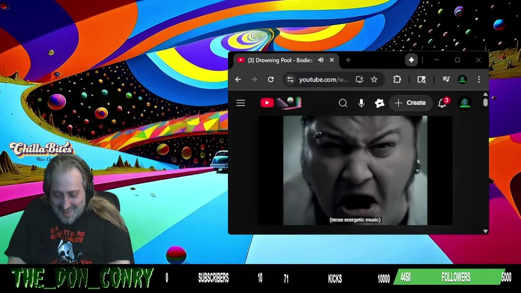Viewport: 521px width, 293px height.
Task: Reload the YouTube page
Action: (x=271, y=80)
